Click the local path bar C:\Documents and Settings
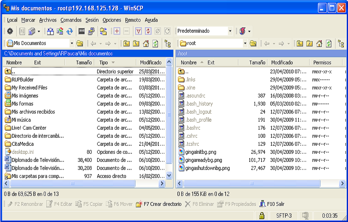 click(88, 53)
